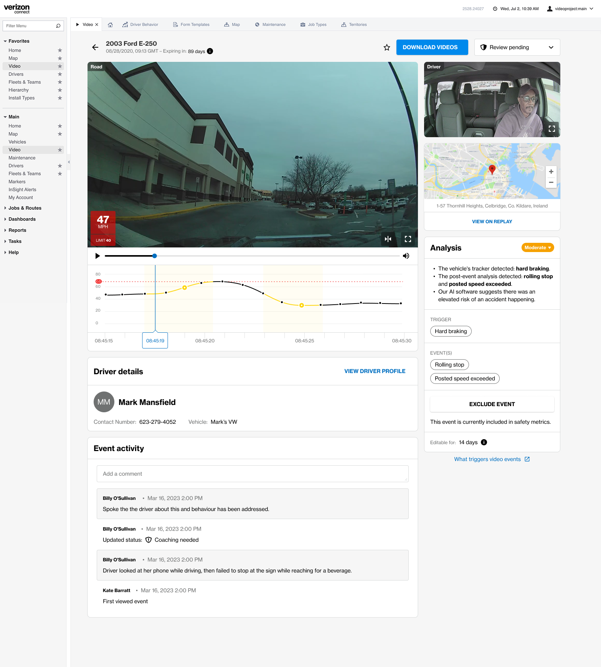Toggle favorite star for Drivers in Main

coord(60,166)
